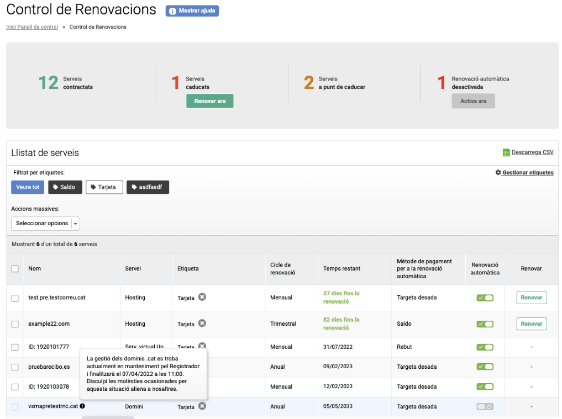The height and width of the screenshot is (419, 562).
Task: Renew test.pre.testcorreu.cat with Renovar button
Action: tap(532, 298)
